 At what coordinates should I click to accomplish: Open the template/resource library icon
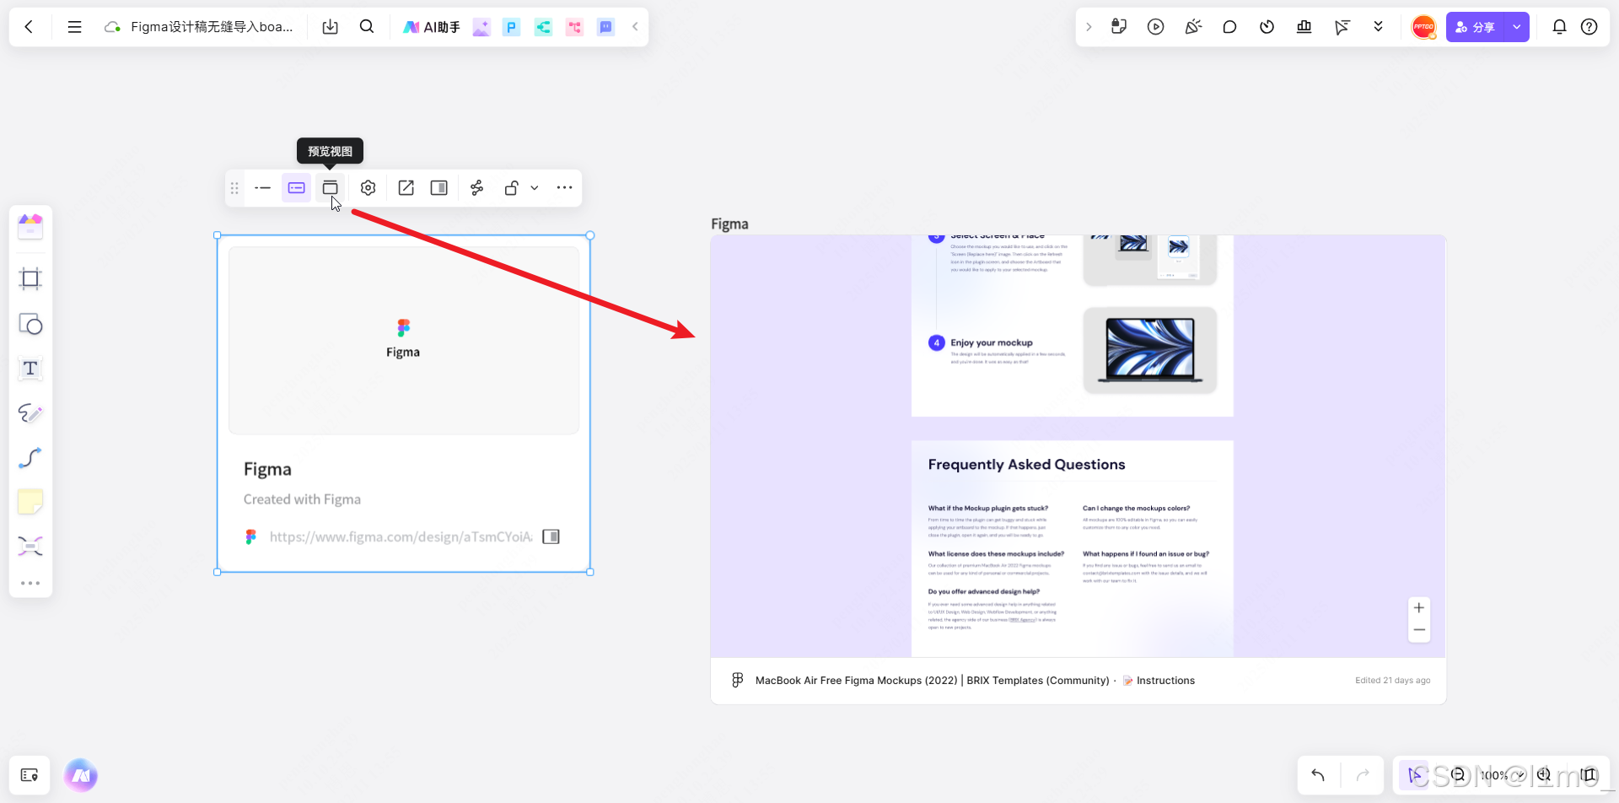click(x=30, y=226)
